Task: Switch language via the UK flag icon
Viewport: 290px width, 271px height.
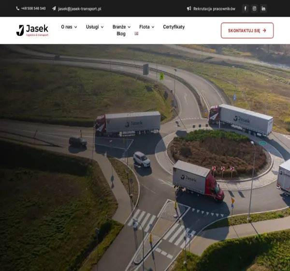Action: pyautogui.click(x=136, y=33)
